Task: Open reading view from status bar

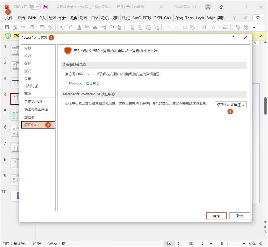Action: click(191, 243)
